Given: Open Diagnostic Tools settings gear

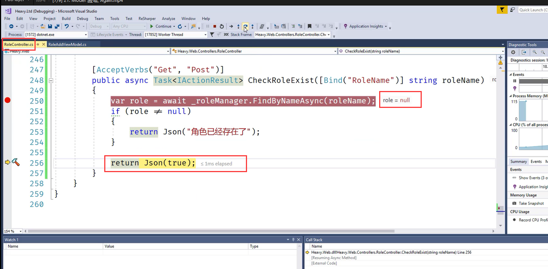Looking at the screenshot, I should click(513, 52).
